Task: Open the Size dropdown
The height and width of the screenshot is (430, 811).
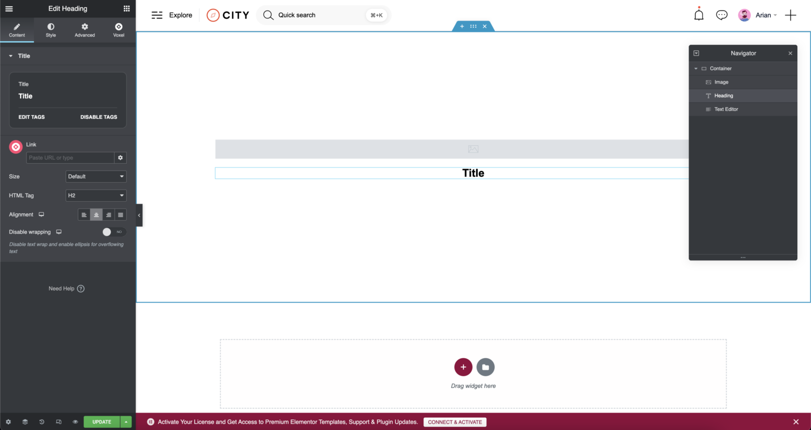Action: pyautogui.click(x=96, y=176)
